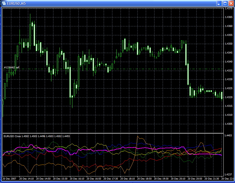This screenshot has height=183, width=235.
Task: Maximize the EURUSD,M5 chart window
Action: point(225,3)
